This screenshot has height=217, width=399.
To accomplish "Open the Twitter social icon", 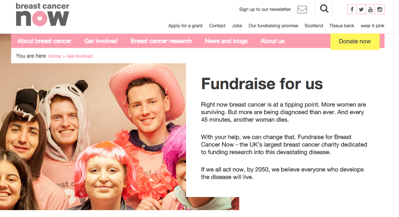I will pos(361,10).
